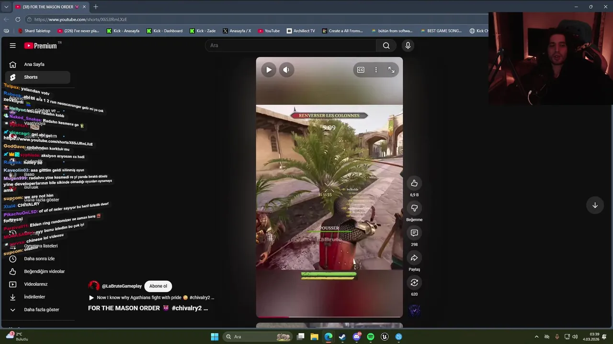Open Shard Tabletop bookmark

click(x=34, y=31)
